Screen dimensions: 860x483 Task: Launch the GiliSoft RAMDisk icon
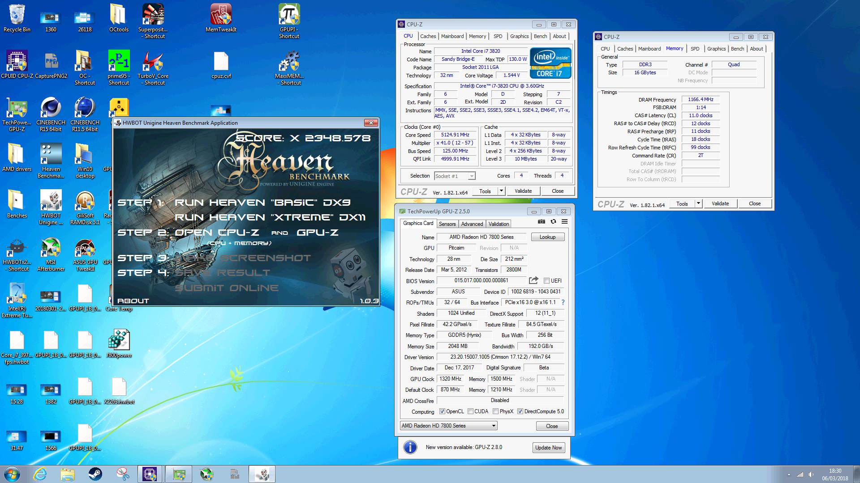pos(85,207)
